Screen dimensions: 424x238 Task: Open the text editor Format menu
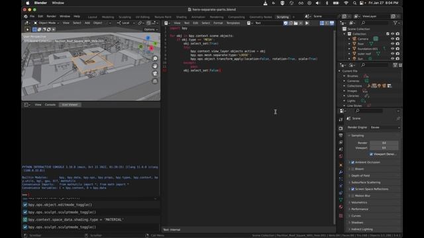coord(218,23)
